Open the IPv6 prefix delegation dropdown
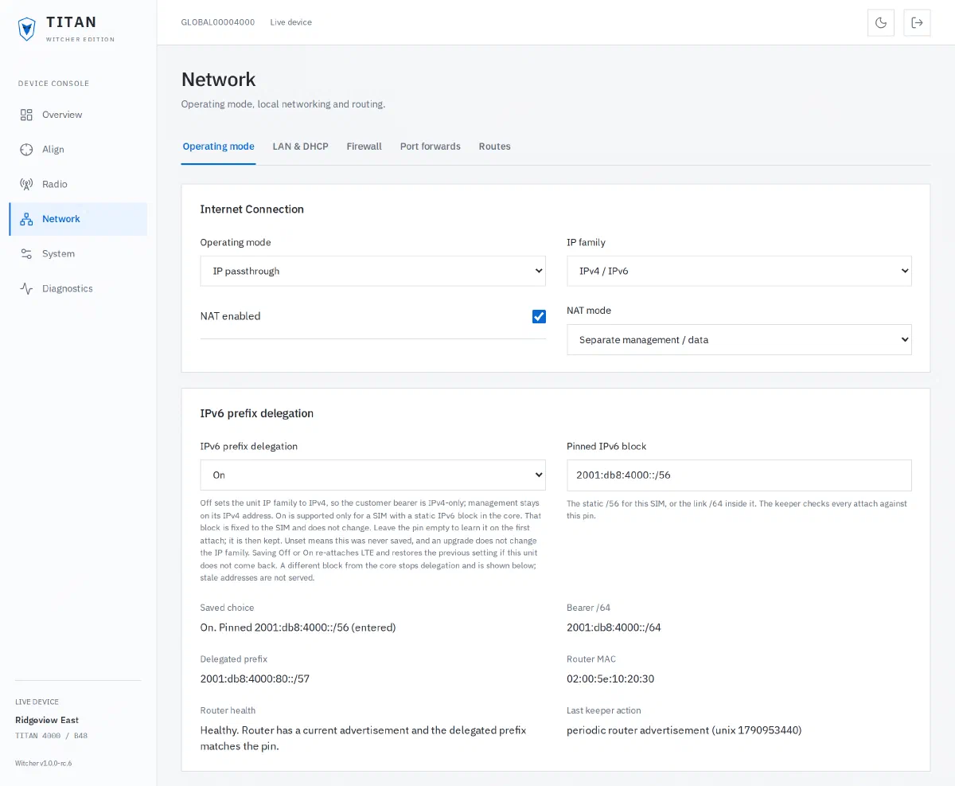This screenshot has width=955, height=786. 372,475
